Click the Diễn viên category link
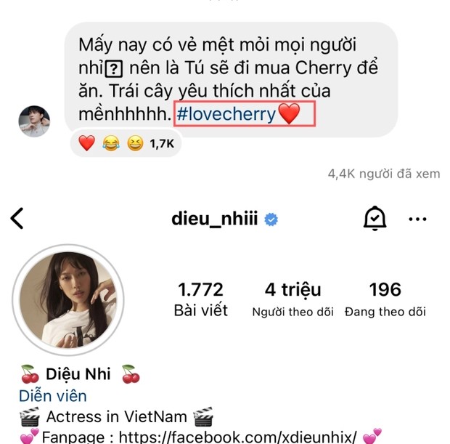This screenshot has width=450, height=444. tap(53, 396)
